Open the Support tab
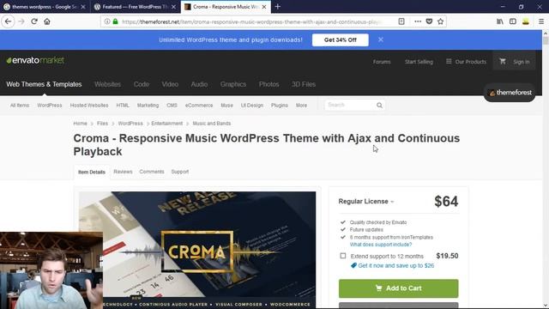Viewport: 549px width, 309px height. click(x=180, y=172)
